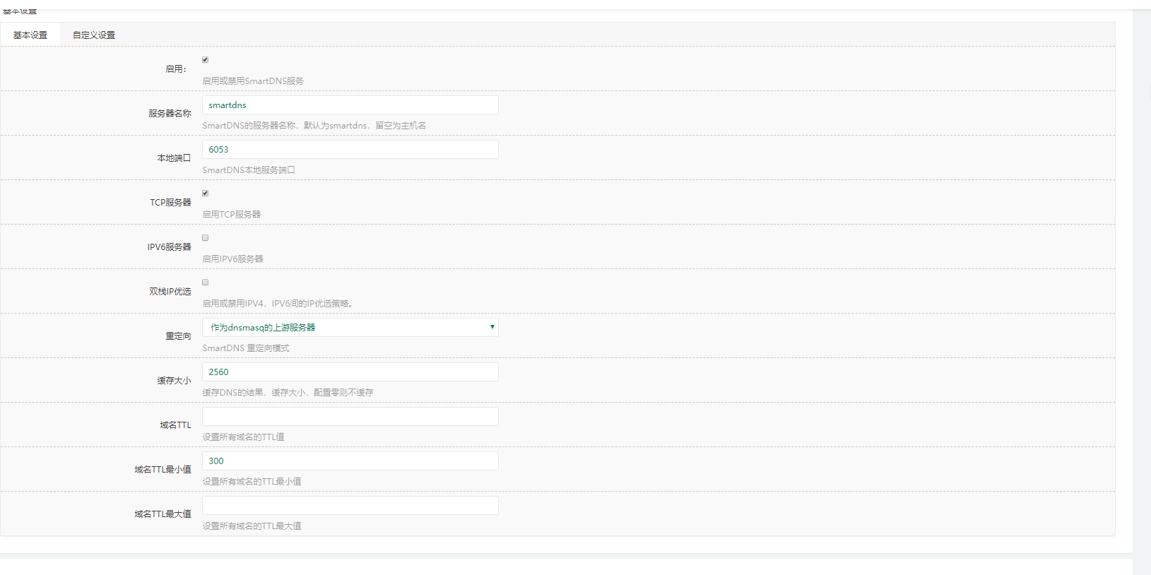
Task: Click the hint text 设置所有域名的TTL值
Action: tap(244, 437)
